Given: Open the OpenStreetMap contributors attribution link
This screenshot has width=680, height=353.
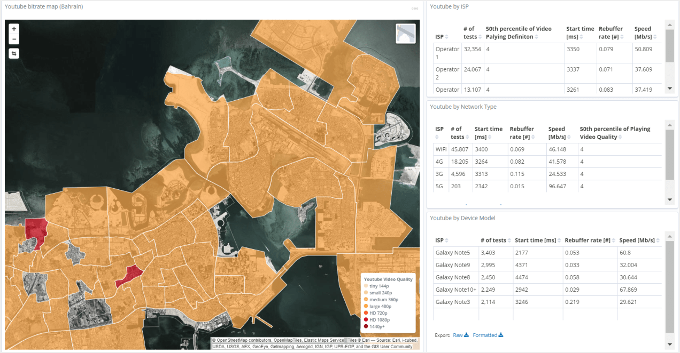Looking at the screenshot, I should click(242, 340).
